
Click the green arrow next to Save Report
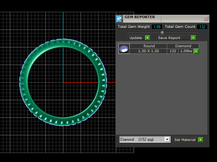(193, 38)
